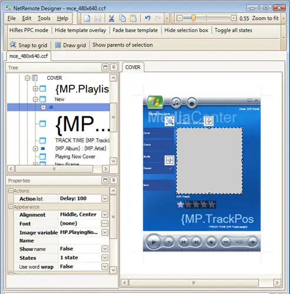This screenshot has width=290, height=294.
Task: Click the Paste clipboard icon
Action: tap(133, 18)
